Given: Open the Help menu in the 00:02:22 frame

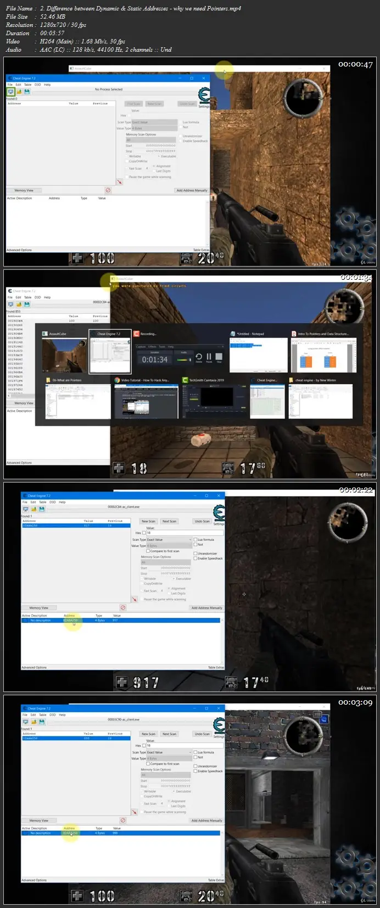Looking at the screenshot, I should tap(62, 502).
